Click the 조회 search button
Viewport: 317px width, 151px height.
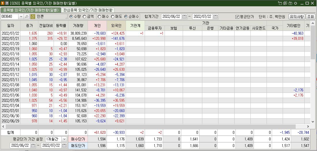[310, 17]
